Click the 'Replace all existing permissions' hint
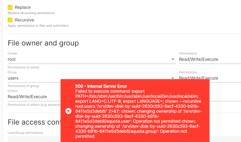This screenshot has width=241, height=142. (x=31, y=13)
